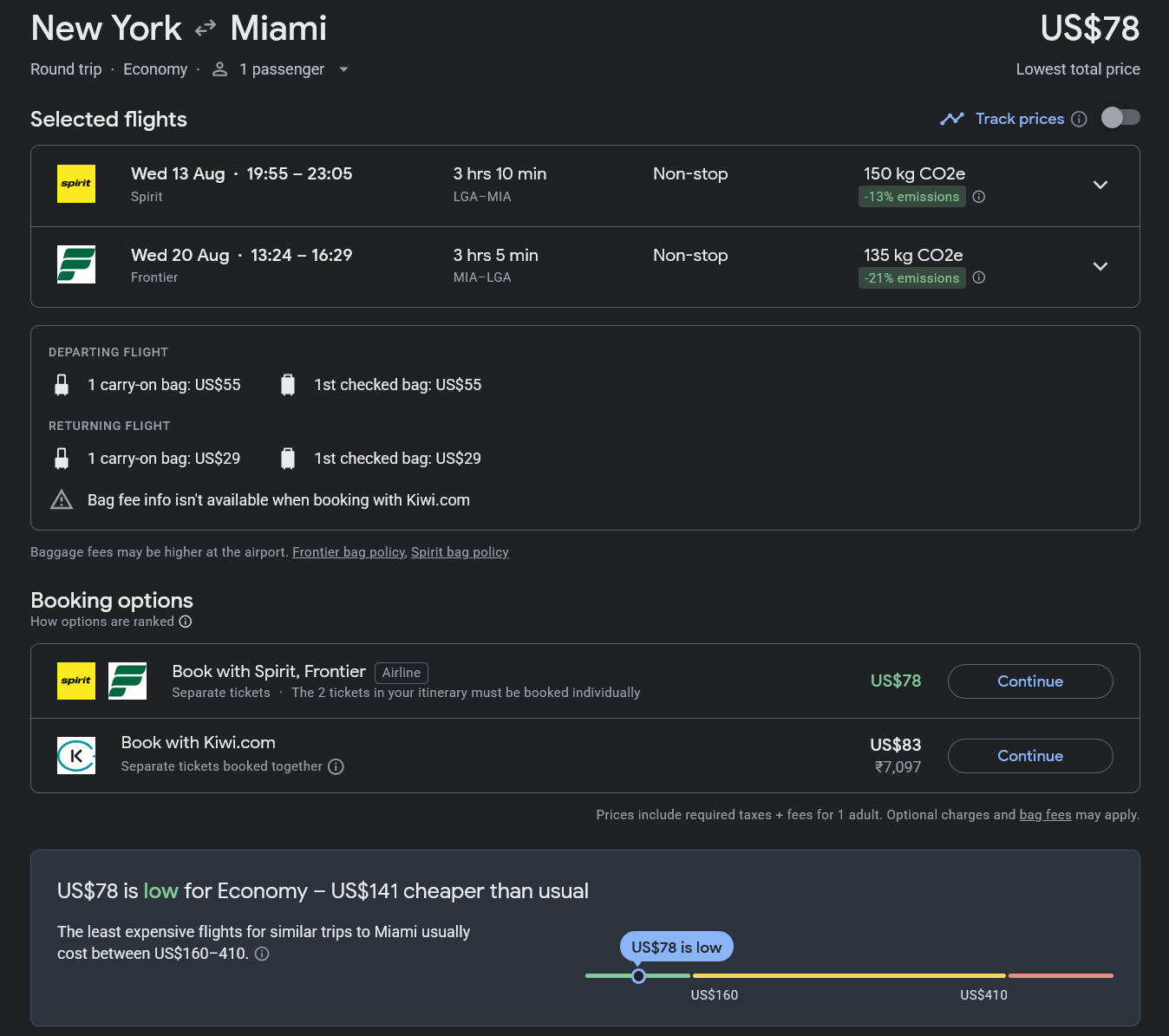Click info icon for Separate tickets booked together
The width and height of the screenshot is (1169, 1036).
pyautogui.click(x=336, y=766)
